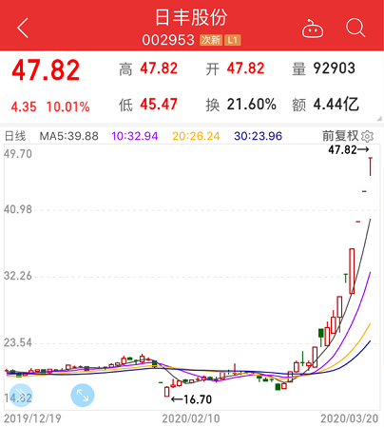Toggle the MA5:39.88 indicator label

pyautogui.click(x=68, y=136)
